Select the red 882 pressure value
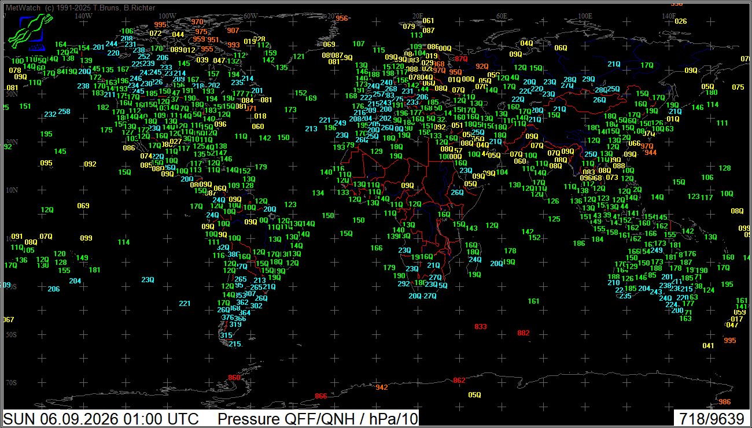 tap(524, 333)
